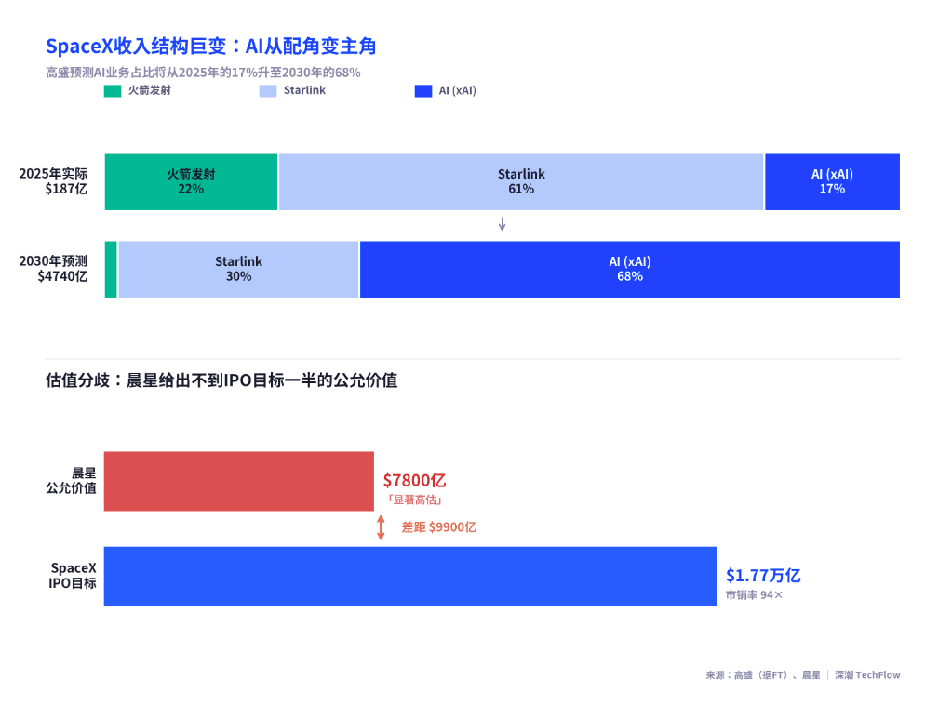Image resolution: width=925 pixels, height=706 pixels.
Task: Click the AI (xAI) legend label
Action: coord(457,90)
